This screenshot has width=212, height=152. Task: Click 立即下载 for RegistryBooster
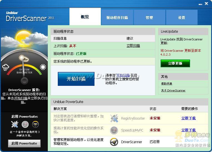click(188, 118)
